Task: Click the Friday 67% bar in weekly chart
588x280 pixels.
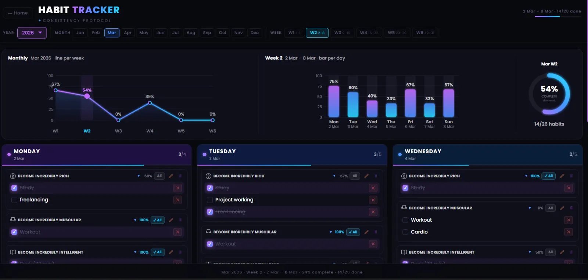Action: click(x=410, y=103)
